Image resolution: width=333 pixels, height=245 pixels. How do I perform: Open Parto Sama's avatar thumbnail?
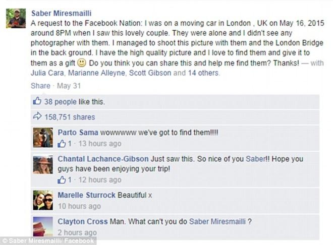tap(42, 137)
